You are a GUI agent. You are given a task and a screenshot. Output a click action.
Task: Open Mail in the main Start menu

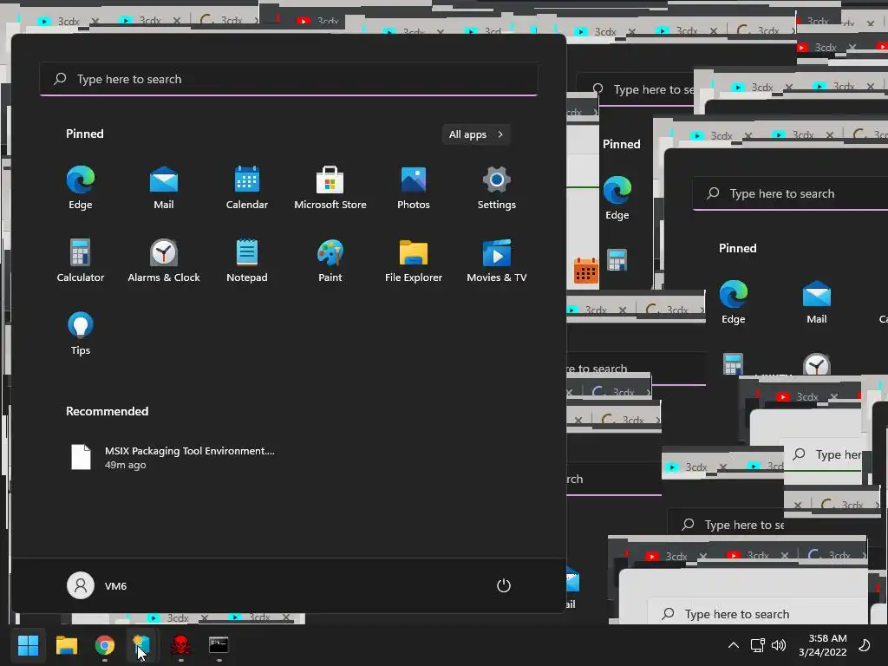click(x=164, y=188)
